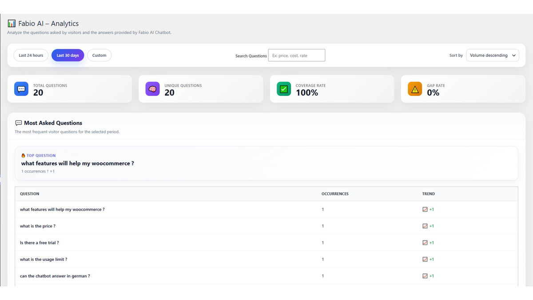
Task: Select row 'can the chatbot answer in german ?'
Action: [x=266, y=276]
